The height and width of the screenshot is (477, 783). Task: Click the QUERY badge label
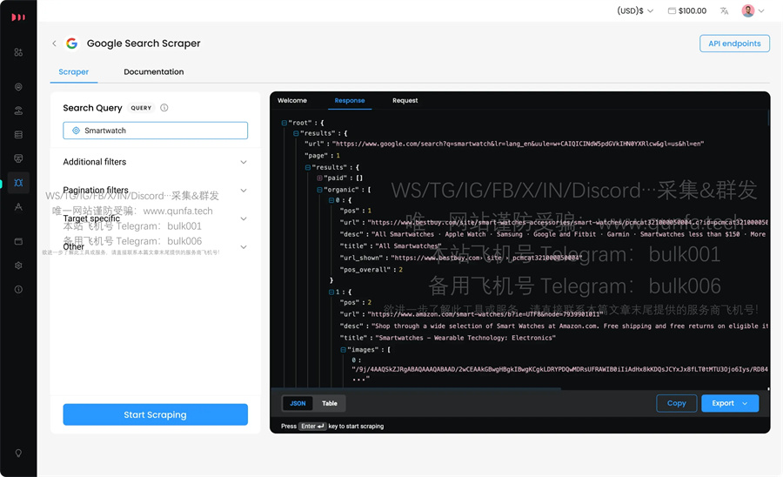pyautogui.click(x=141, y=108)
